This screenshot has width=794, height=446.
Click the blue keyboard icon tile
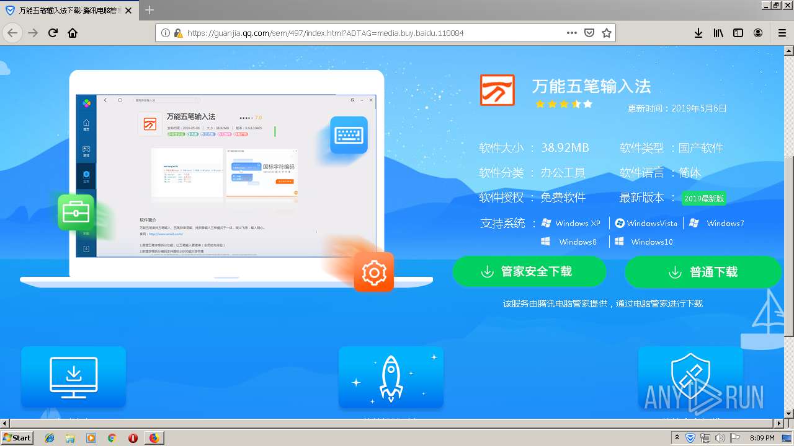click(349, 135)
